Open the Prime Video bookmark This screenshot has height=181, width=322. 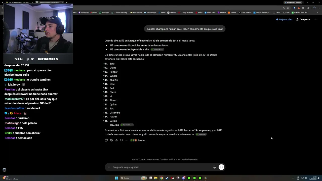point(210,13)
